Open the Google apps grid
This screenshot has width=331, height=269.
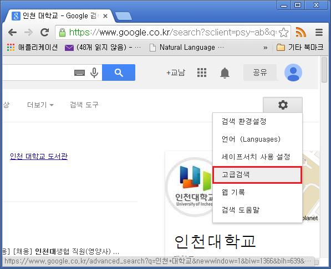pyautogui.click(x=202, y=73)
